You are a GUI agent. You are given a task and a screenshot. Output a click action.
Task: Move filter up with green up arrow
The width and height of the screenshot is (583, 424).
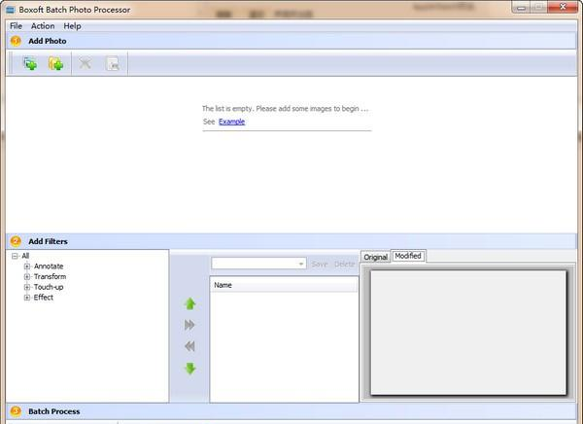[x=190, y=303]
